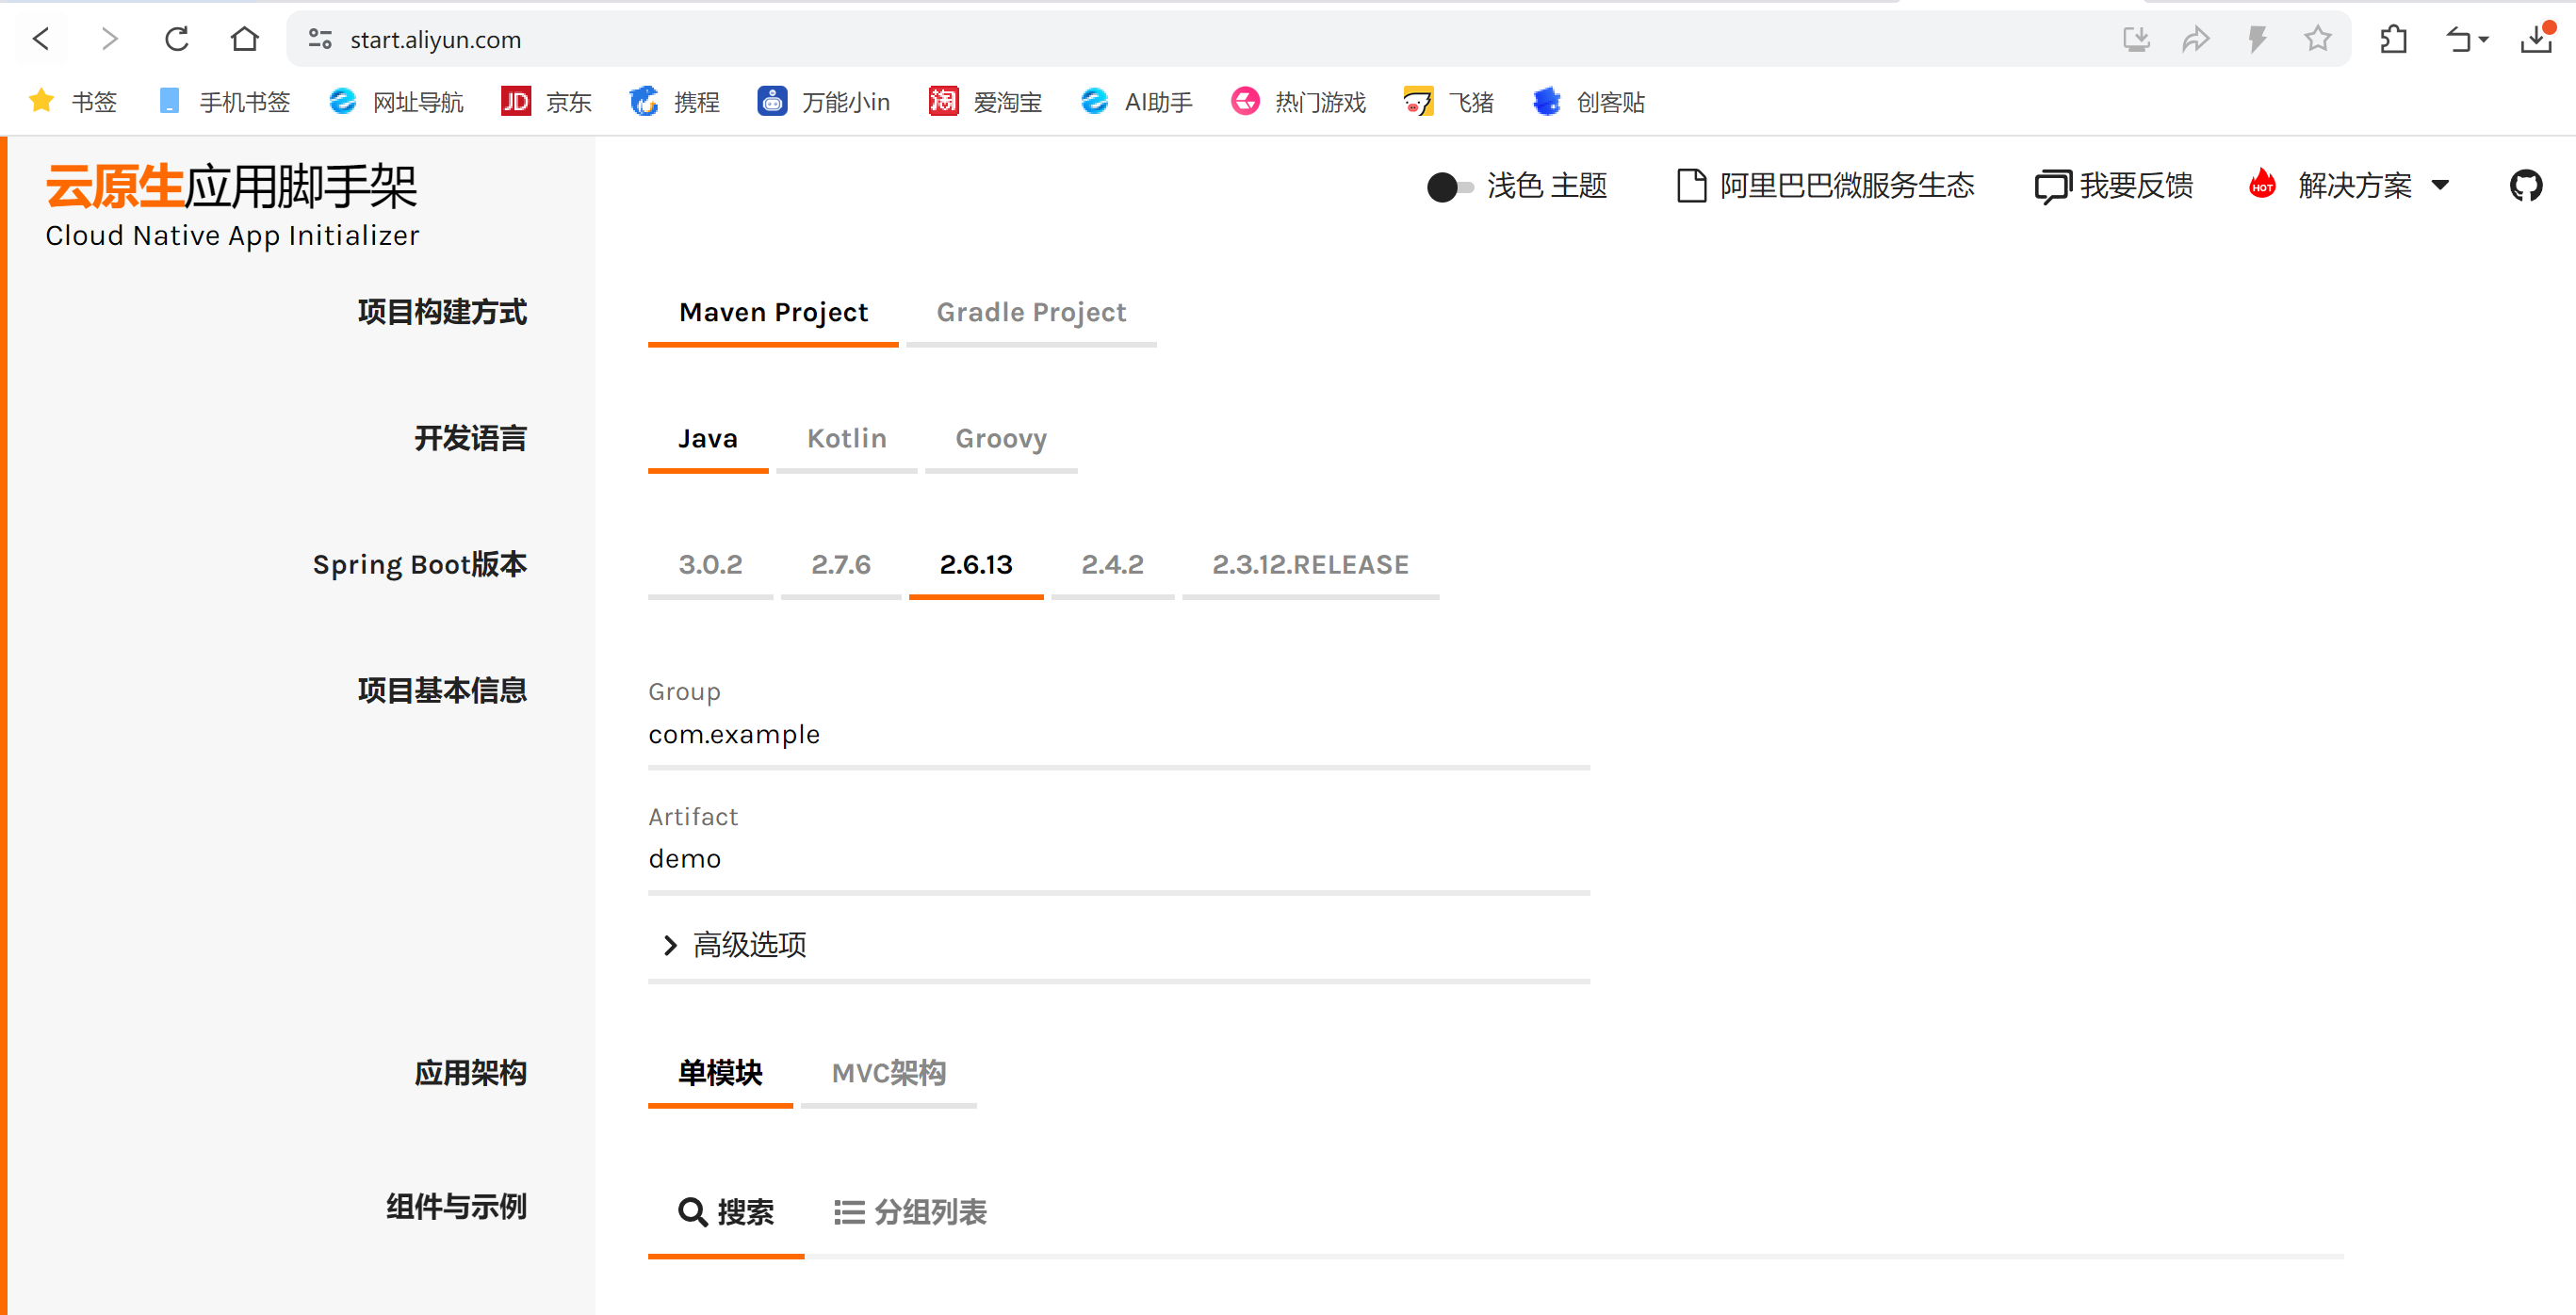Open the browser extensions puzzle icon
Viewport: 2576px width, 1315px height.
click(2393, 40)
